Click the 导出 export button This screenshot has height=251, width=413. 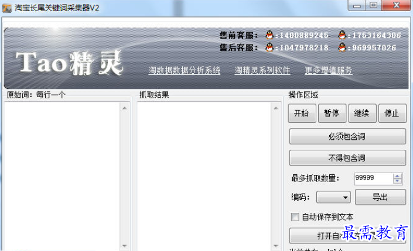click(380, 197)
